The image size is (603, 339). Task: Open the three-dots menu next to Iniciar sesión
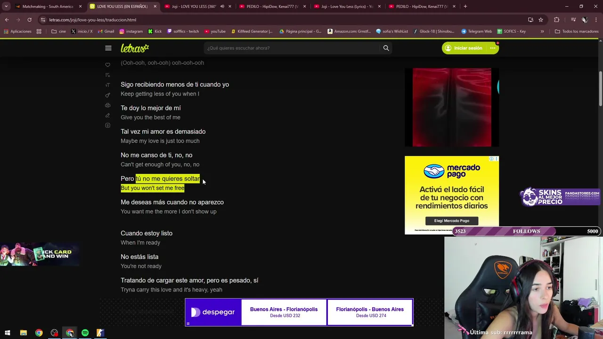click(493, 48)
